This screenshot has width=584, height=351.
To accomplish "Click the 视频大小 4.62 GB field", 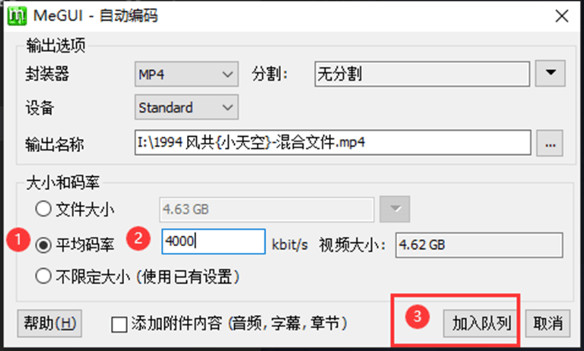I will pos(479,245).
